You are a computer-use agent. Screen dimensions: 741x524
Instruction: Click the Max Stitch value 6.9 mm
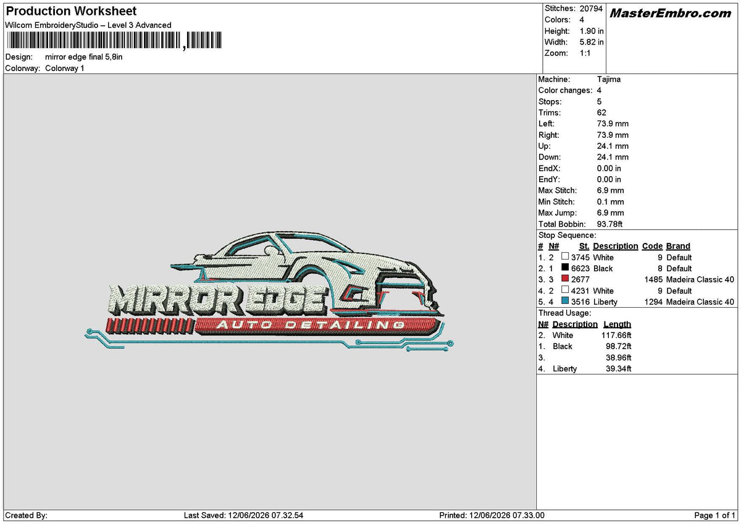[x=611, y=190]
